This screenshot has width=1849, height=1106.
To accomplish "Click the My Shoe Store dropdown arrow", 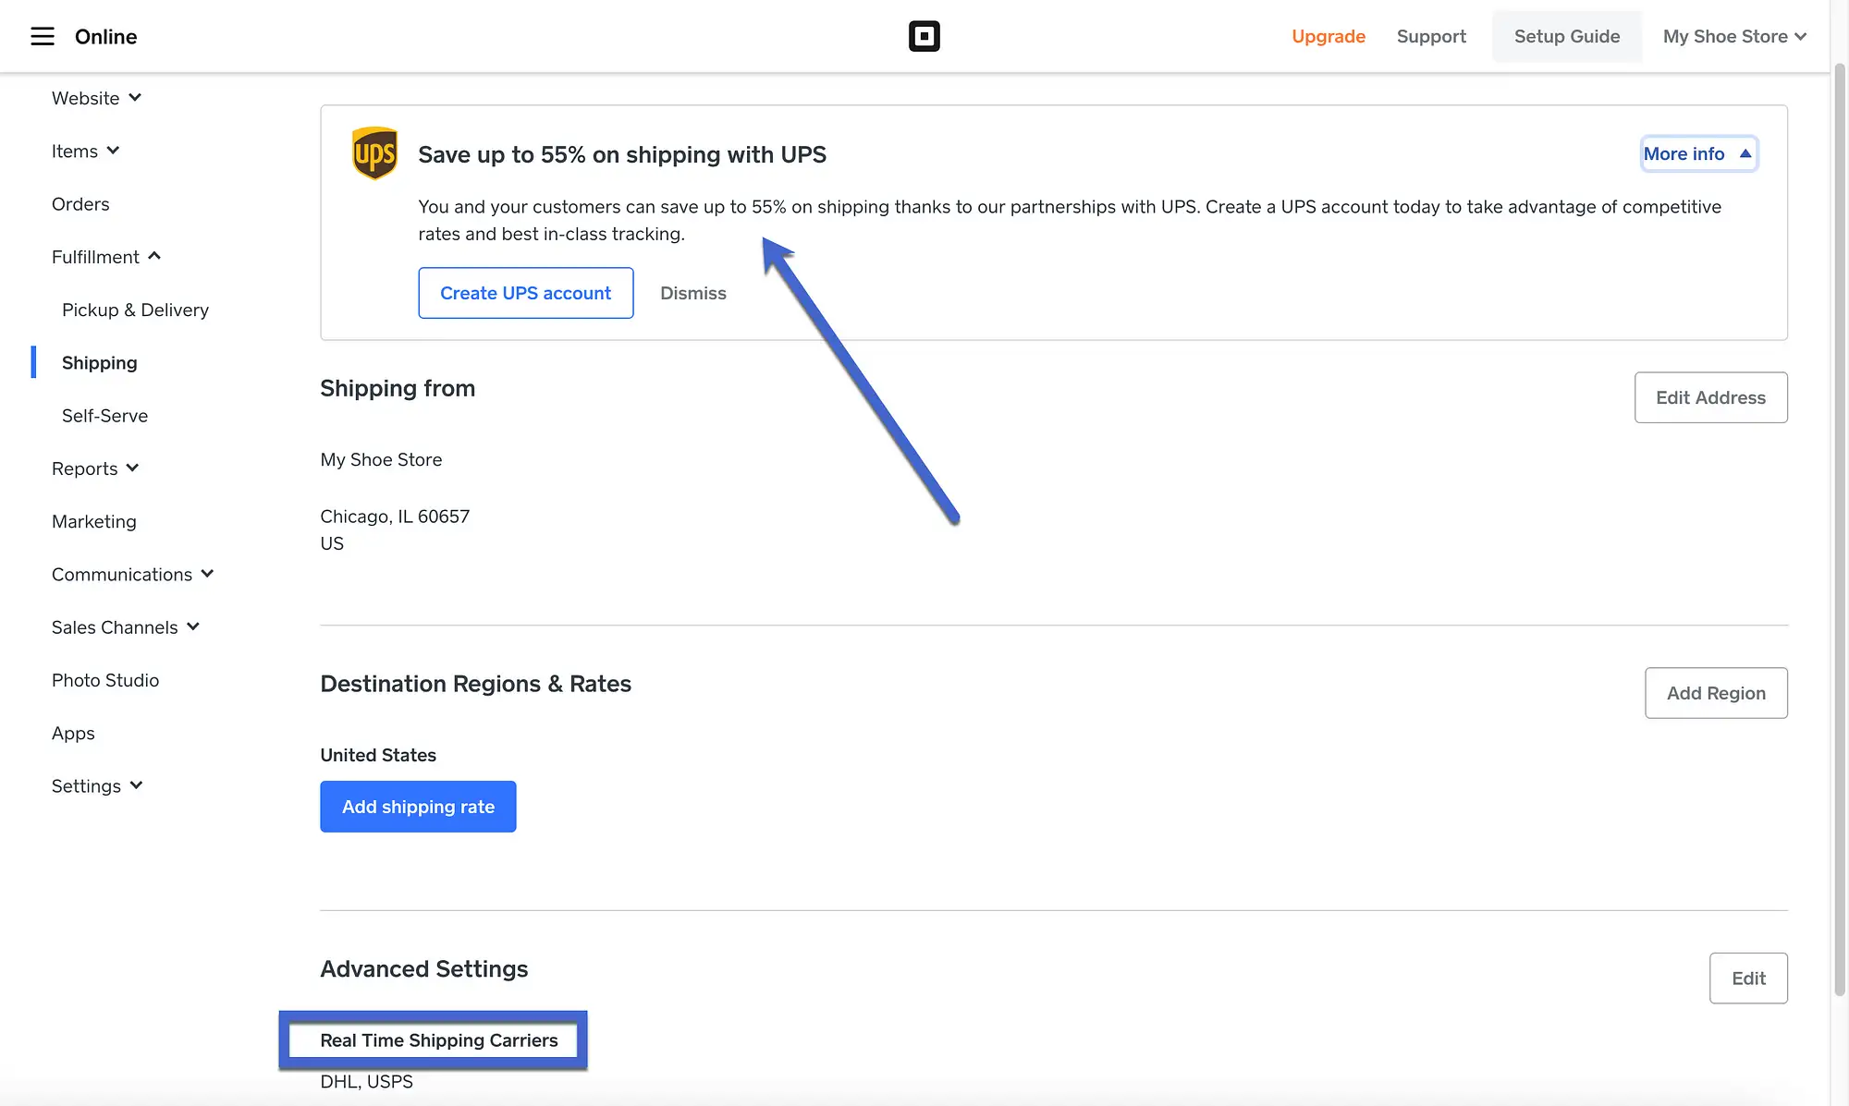I will click(x=1805, y=35).
